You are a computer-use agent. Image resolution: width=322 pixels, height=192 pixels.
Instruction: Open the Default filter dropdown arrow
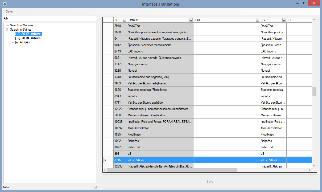[191, 20]
